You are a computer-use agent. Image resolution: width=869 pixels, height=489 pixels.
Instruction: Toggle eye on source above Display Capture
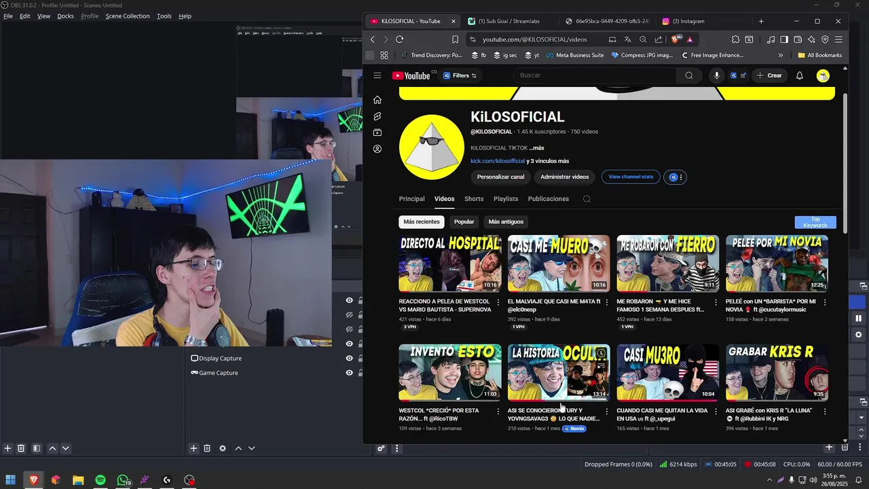tap(350, 344)
